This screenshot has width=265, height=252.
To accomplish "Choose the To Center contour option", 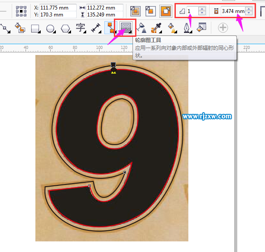I will click(136, 11).
